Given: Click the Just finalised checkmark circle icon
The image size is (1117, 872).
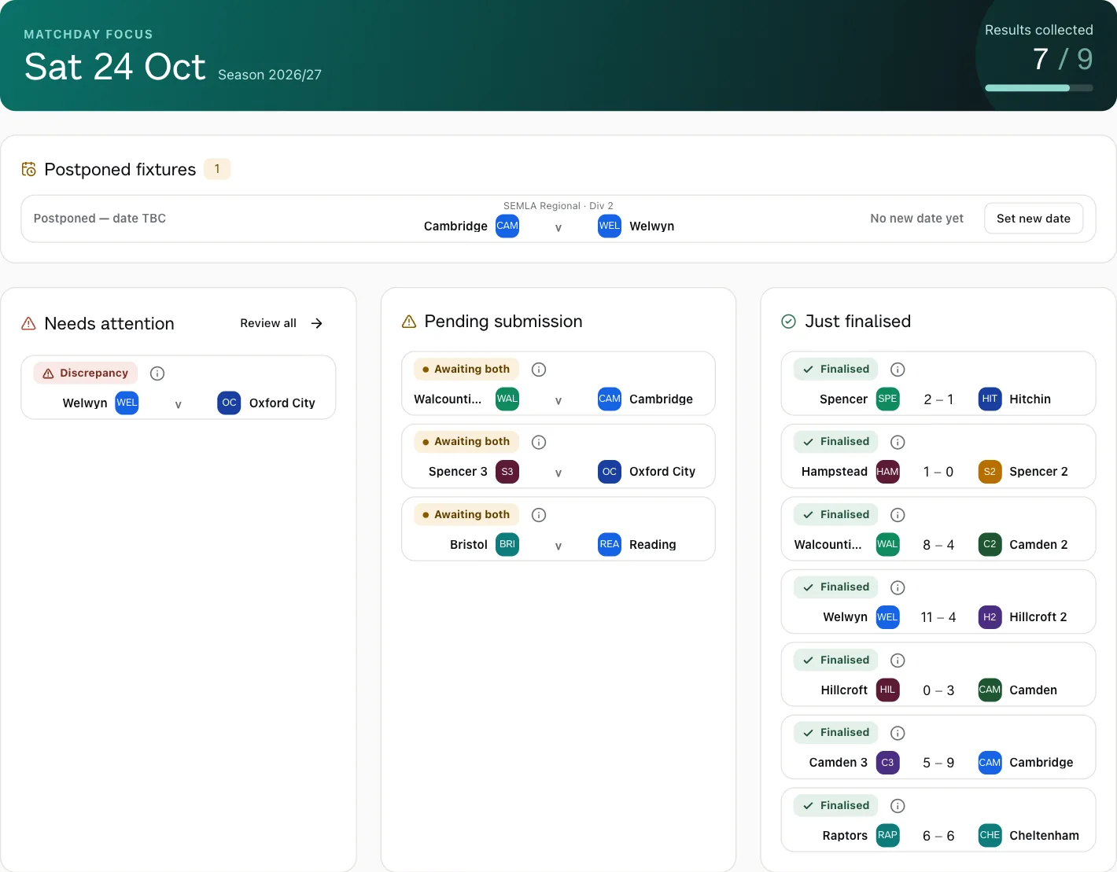Looking at the screenshot, I should click(x=789, y=322).
